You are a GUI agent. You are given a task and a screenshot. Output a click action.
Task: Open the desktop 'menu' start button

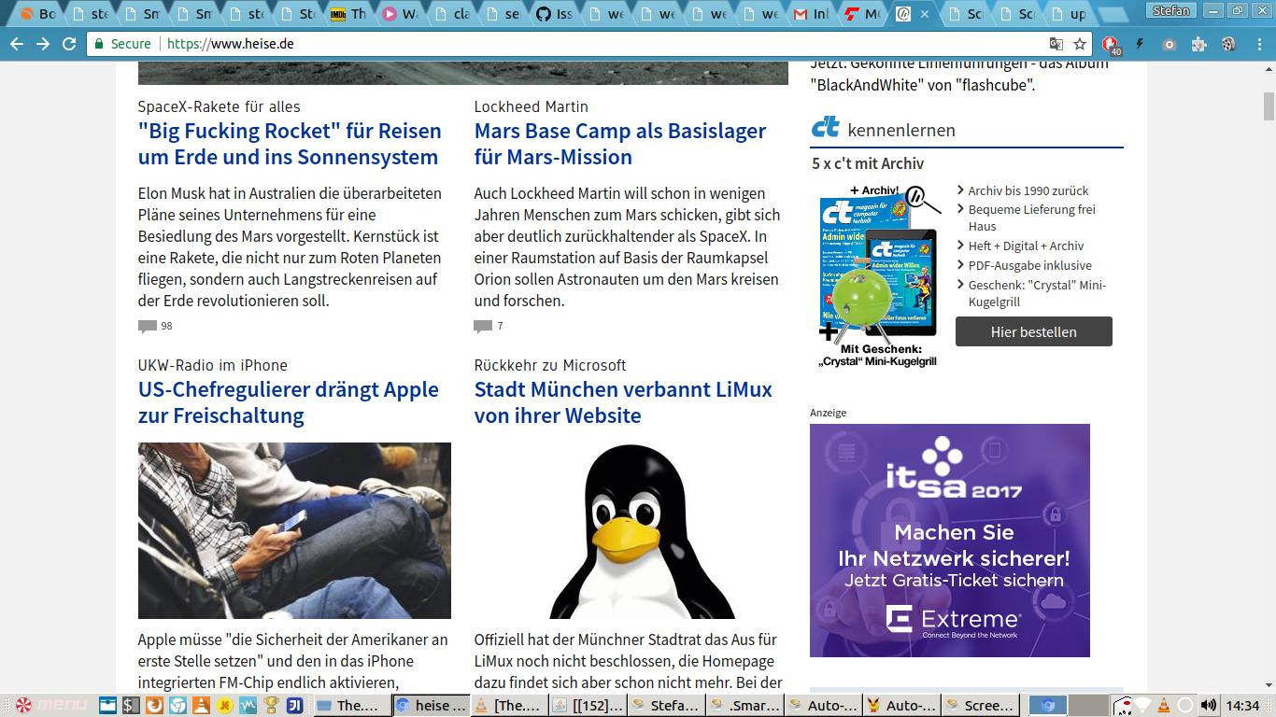click(52, 705)
